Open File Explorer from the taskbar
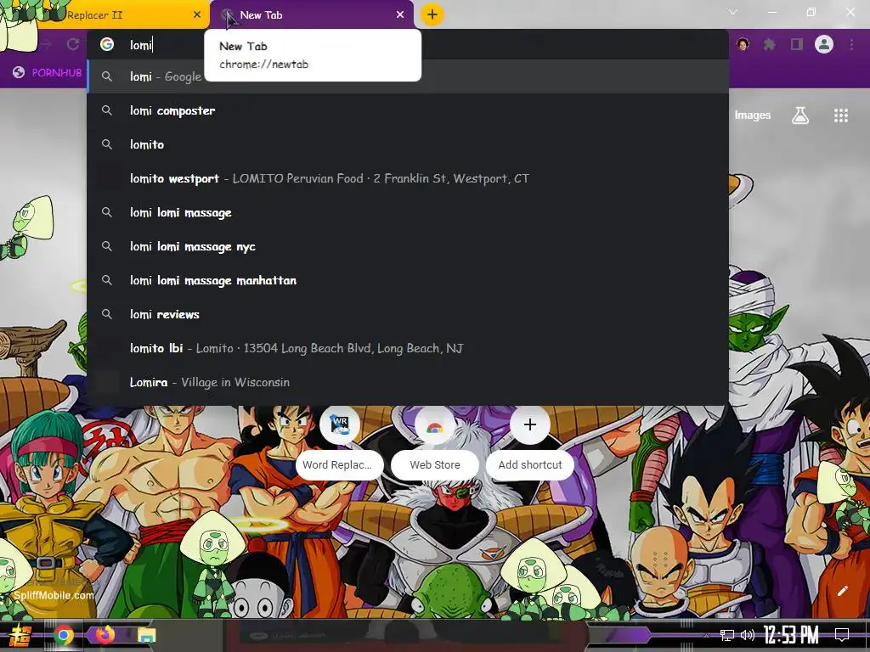This screenshot has height=652, width=870. click(x=146, y=635)
